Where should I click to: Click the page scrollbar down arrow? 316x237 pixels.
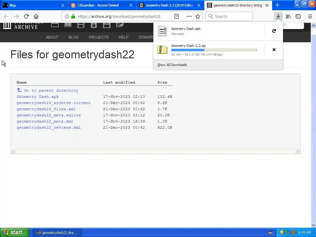click(x=314, y=225)
